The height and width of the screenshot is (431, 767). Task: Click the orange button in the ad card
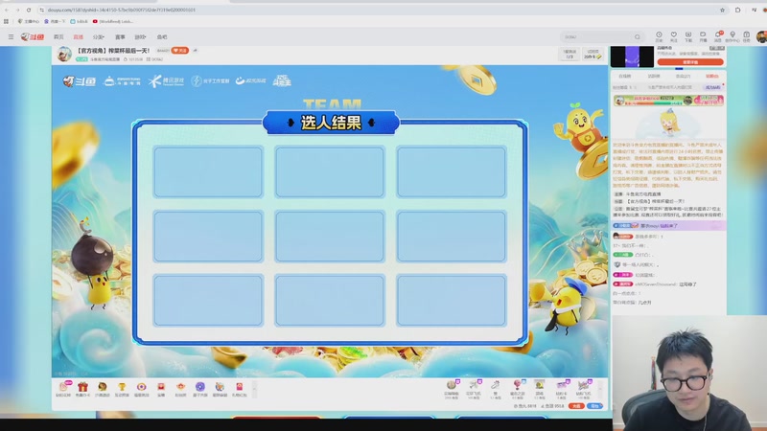690,62
